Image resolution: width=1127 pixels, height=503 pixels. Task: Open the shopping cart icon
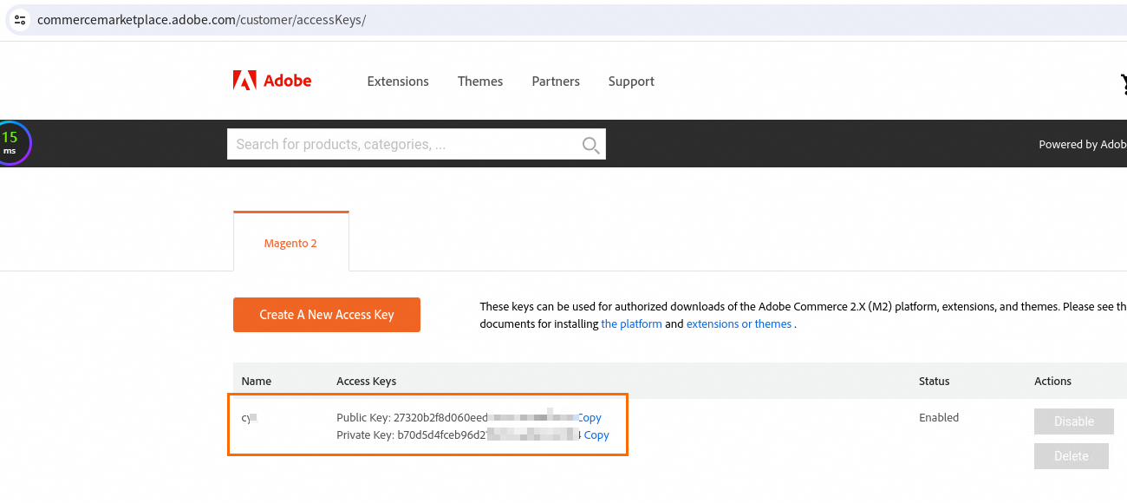tap(1122, 83)
